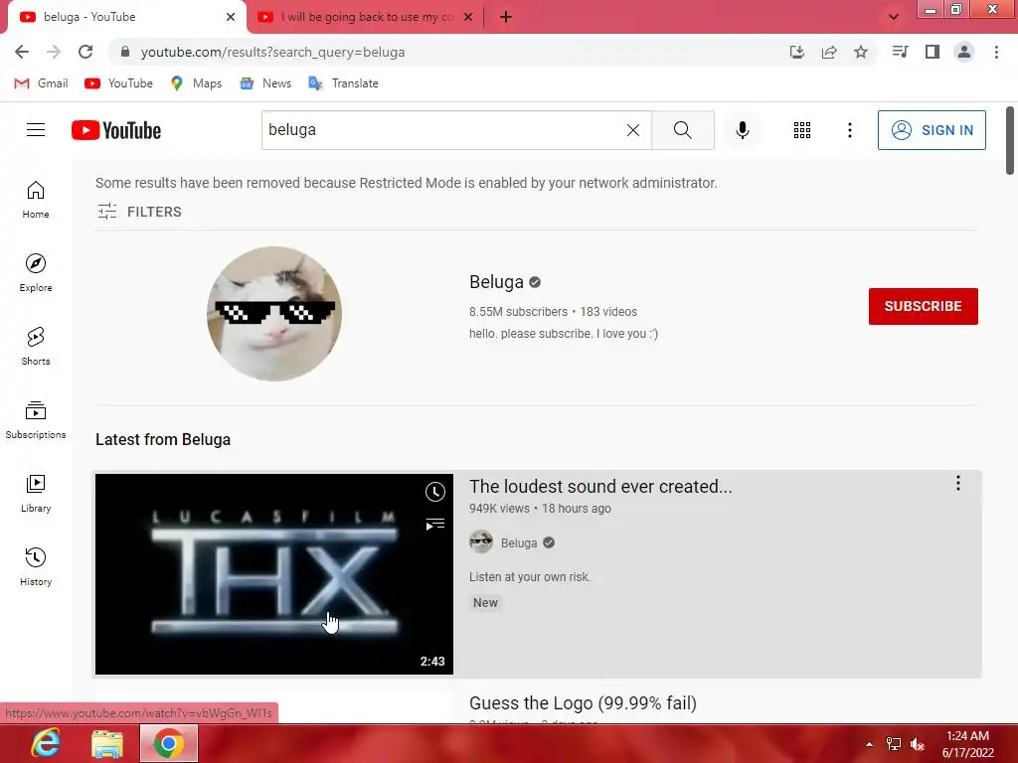Click the network tray icon
This screenshot has height=763, width=1018.
click(894, 744)
